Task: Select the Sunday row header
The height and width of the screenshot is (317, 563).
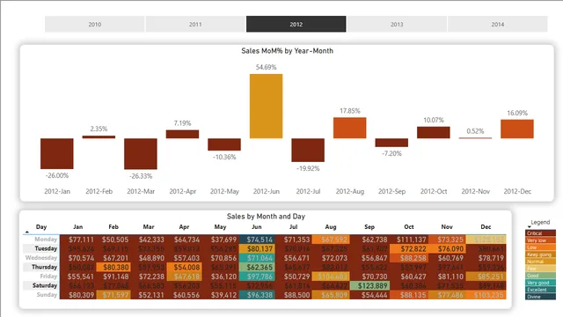Action: coord(41,295)
